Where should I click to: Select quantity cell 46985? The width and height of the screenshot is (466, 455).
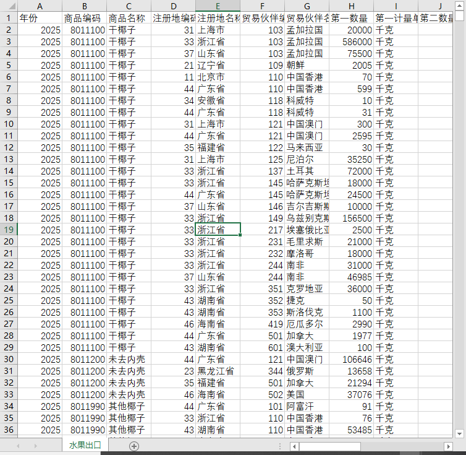pos(351,277)
